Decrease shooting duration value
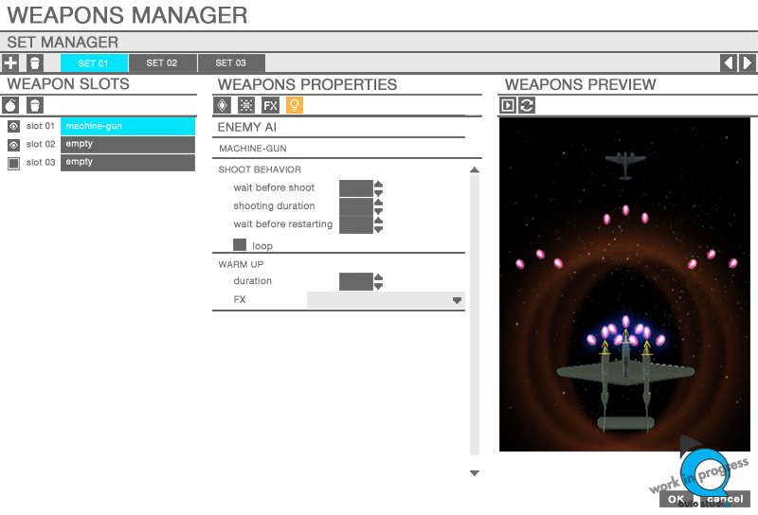 [x=378, y=211]
